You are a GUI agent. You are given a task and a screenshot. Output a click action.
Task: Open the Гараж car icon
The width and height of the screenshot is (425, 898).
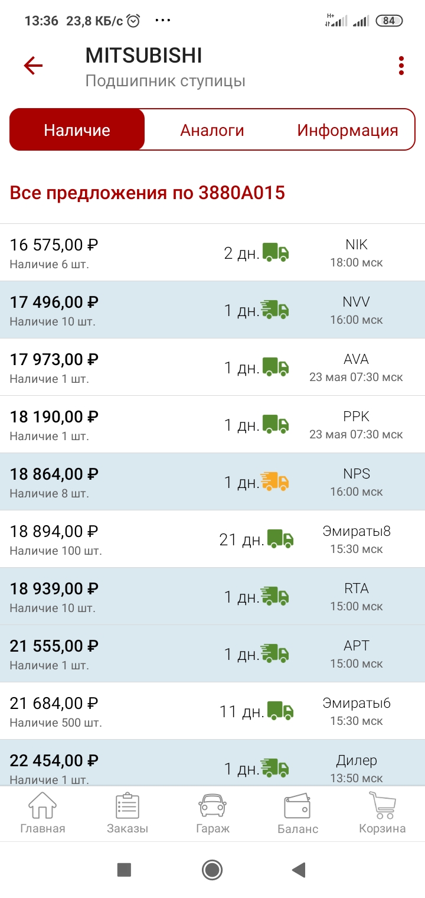(x=212, y=813)
